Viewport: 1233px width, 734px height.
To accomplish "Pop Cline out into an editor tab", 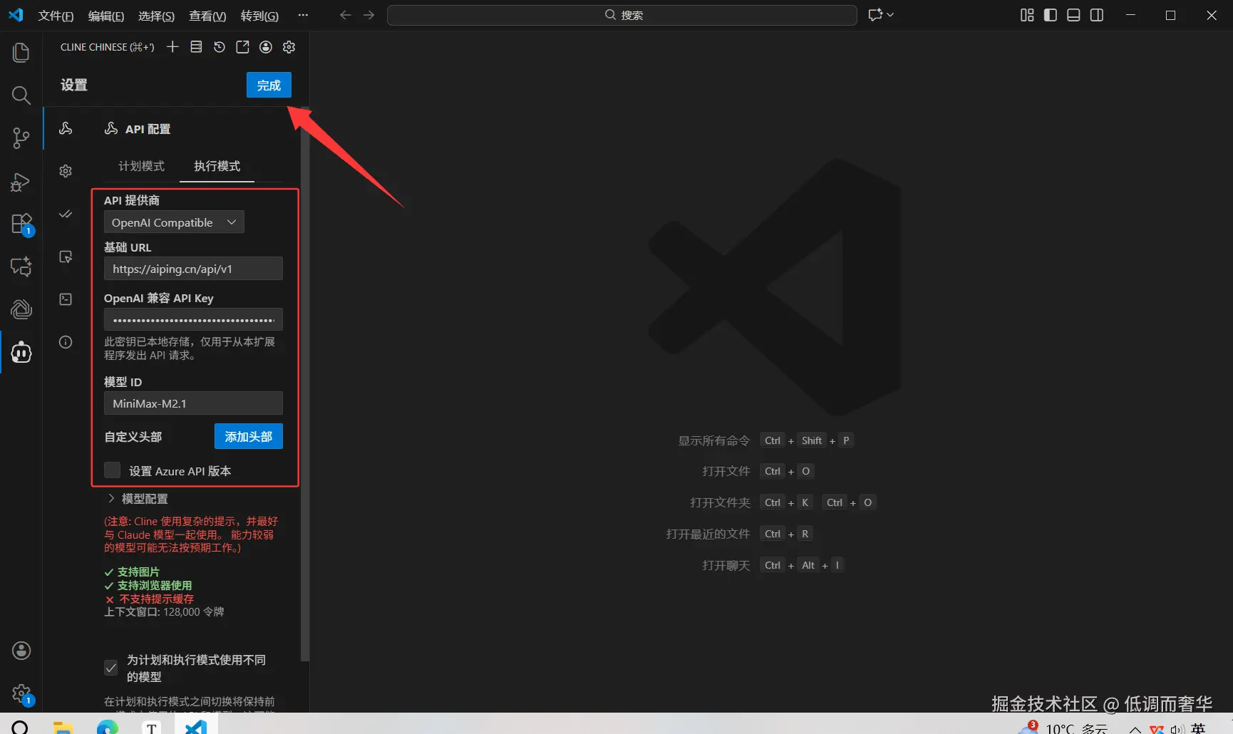I will coord(242,47).
